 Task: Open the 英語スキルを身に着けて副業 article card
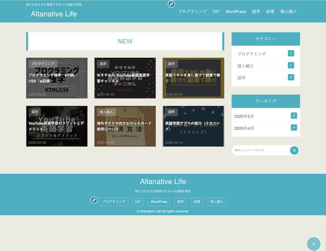(193, 78)
